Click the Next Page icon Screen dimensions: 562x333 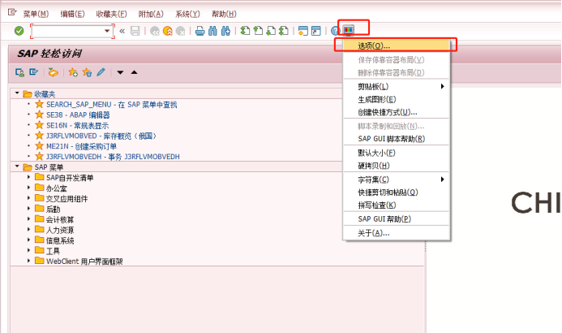[x=271, y=31]
